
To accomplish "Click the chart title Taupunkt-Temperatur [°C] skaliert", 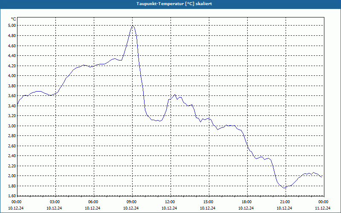I will tap(174, 4).
